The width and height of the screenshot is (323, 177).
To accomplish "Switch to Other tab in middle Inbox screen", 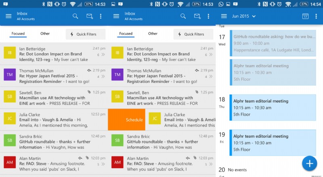I will pyautogui.click(x=153, y=34).
